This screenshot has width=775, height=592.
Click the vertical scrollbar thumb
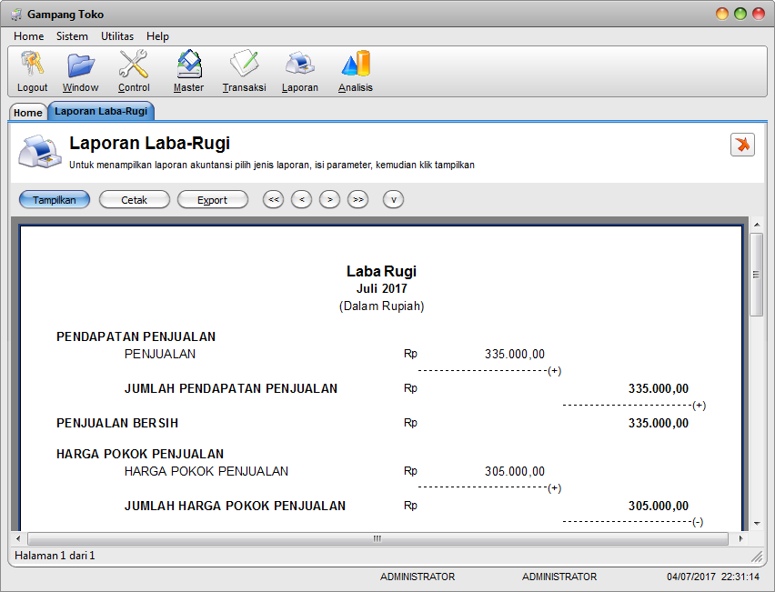point(756,275)
